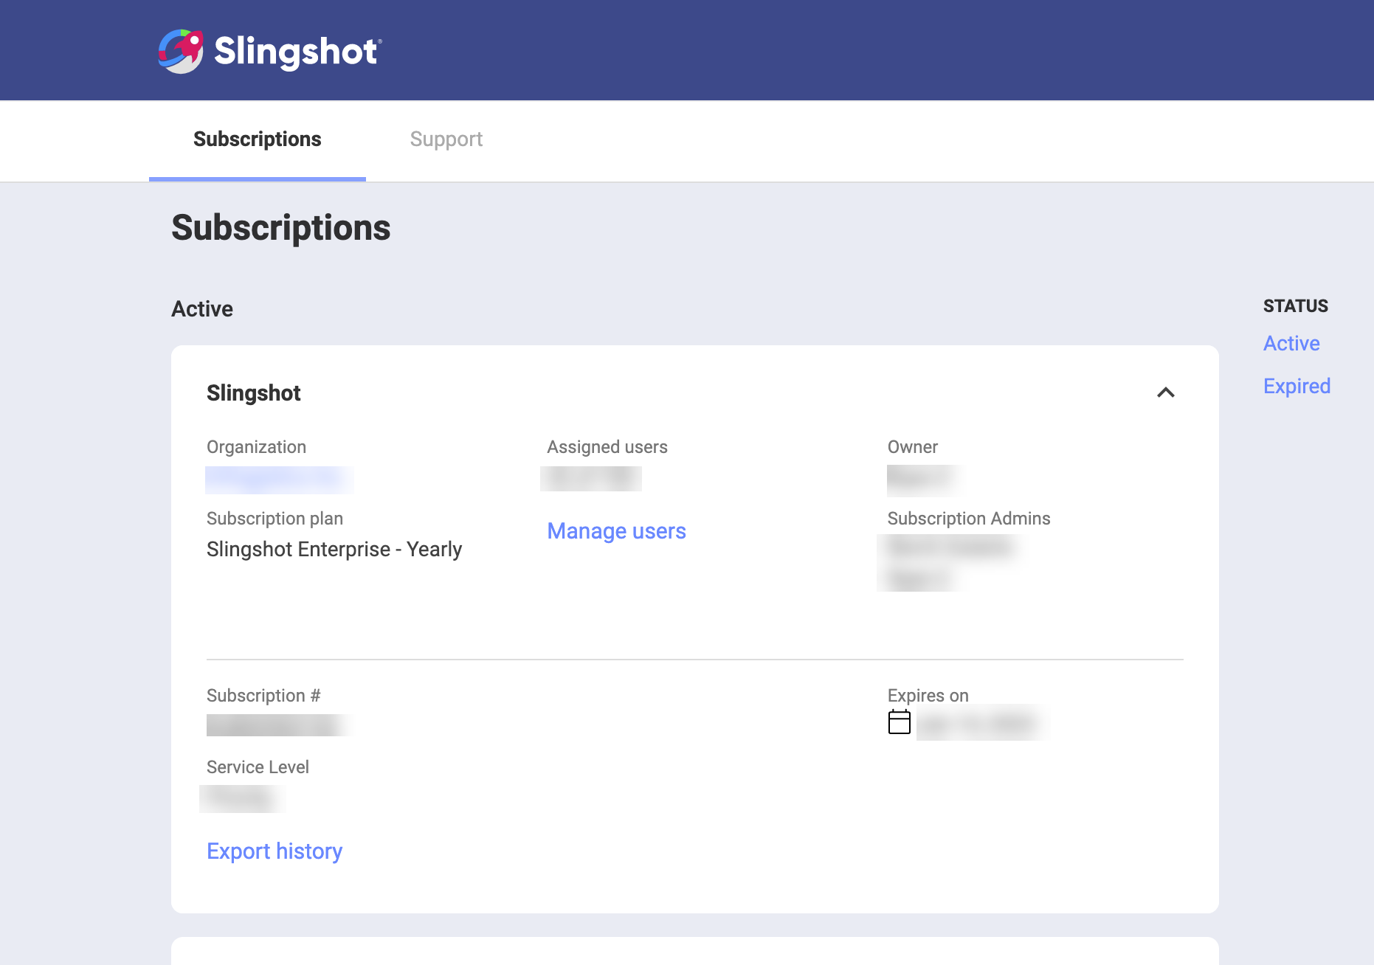Click the Slingshot card title
Image resolution: width=1374 pixels, height=965 pixels.
[x=254, y=393]
